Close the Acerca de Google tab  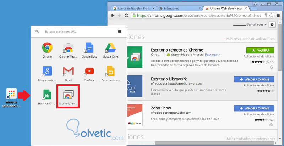[x=154, y=9]
